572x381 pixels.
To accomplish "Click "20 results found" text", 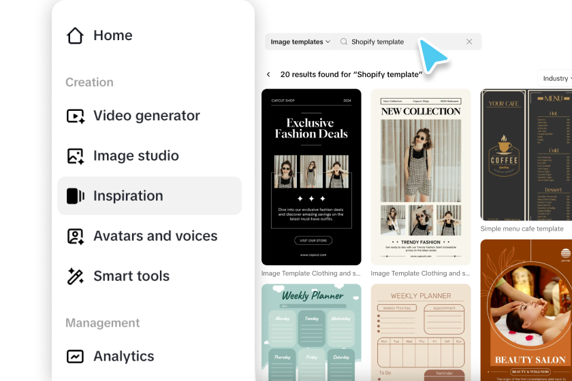I will tap(351, 74).
